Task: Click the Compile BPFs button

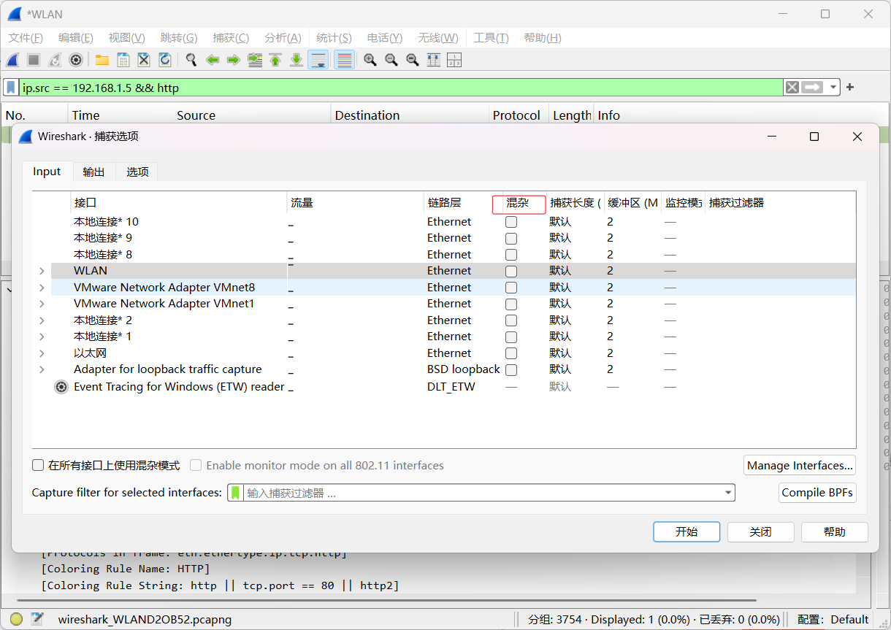Action: coord(817,493)
